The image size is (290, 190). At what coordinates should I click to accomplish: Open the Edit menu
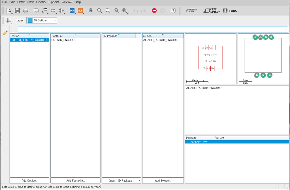[x=12, y=2]
